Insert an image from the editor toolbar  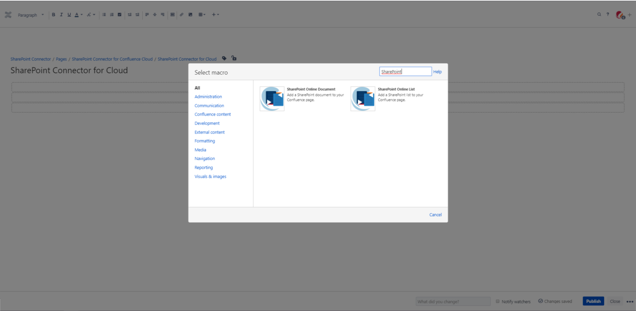tap(190, 15)
